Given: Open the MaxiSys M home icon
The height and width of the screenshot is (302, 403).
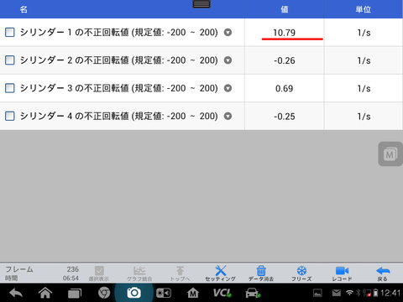Looking at the screenshot, I should (193, 293).
